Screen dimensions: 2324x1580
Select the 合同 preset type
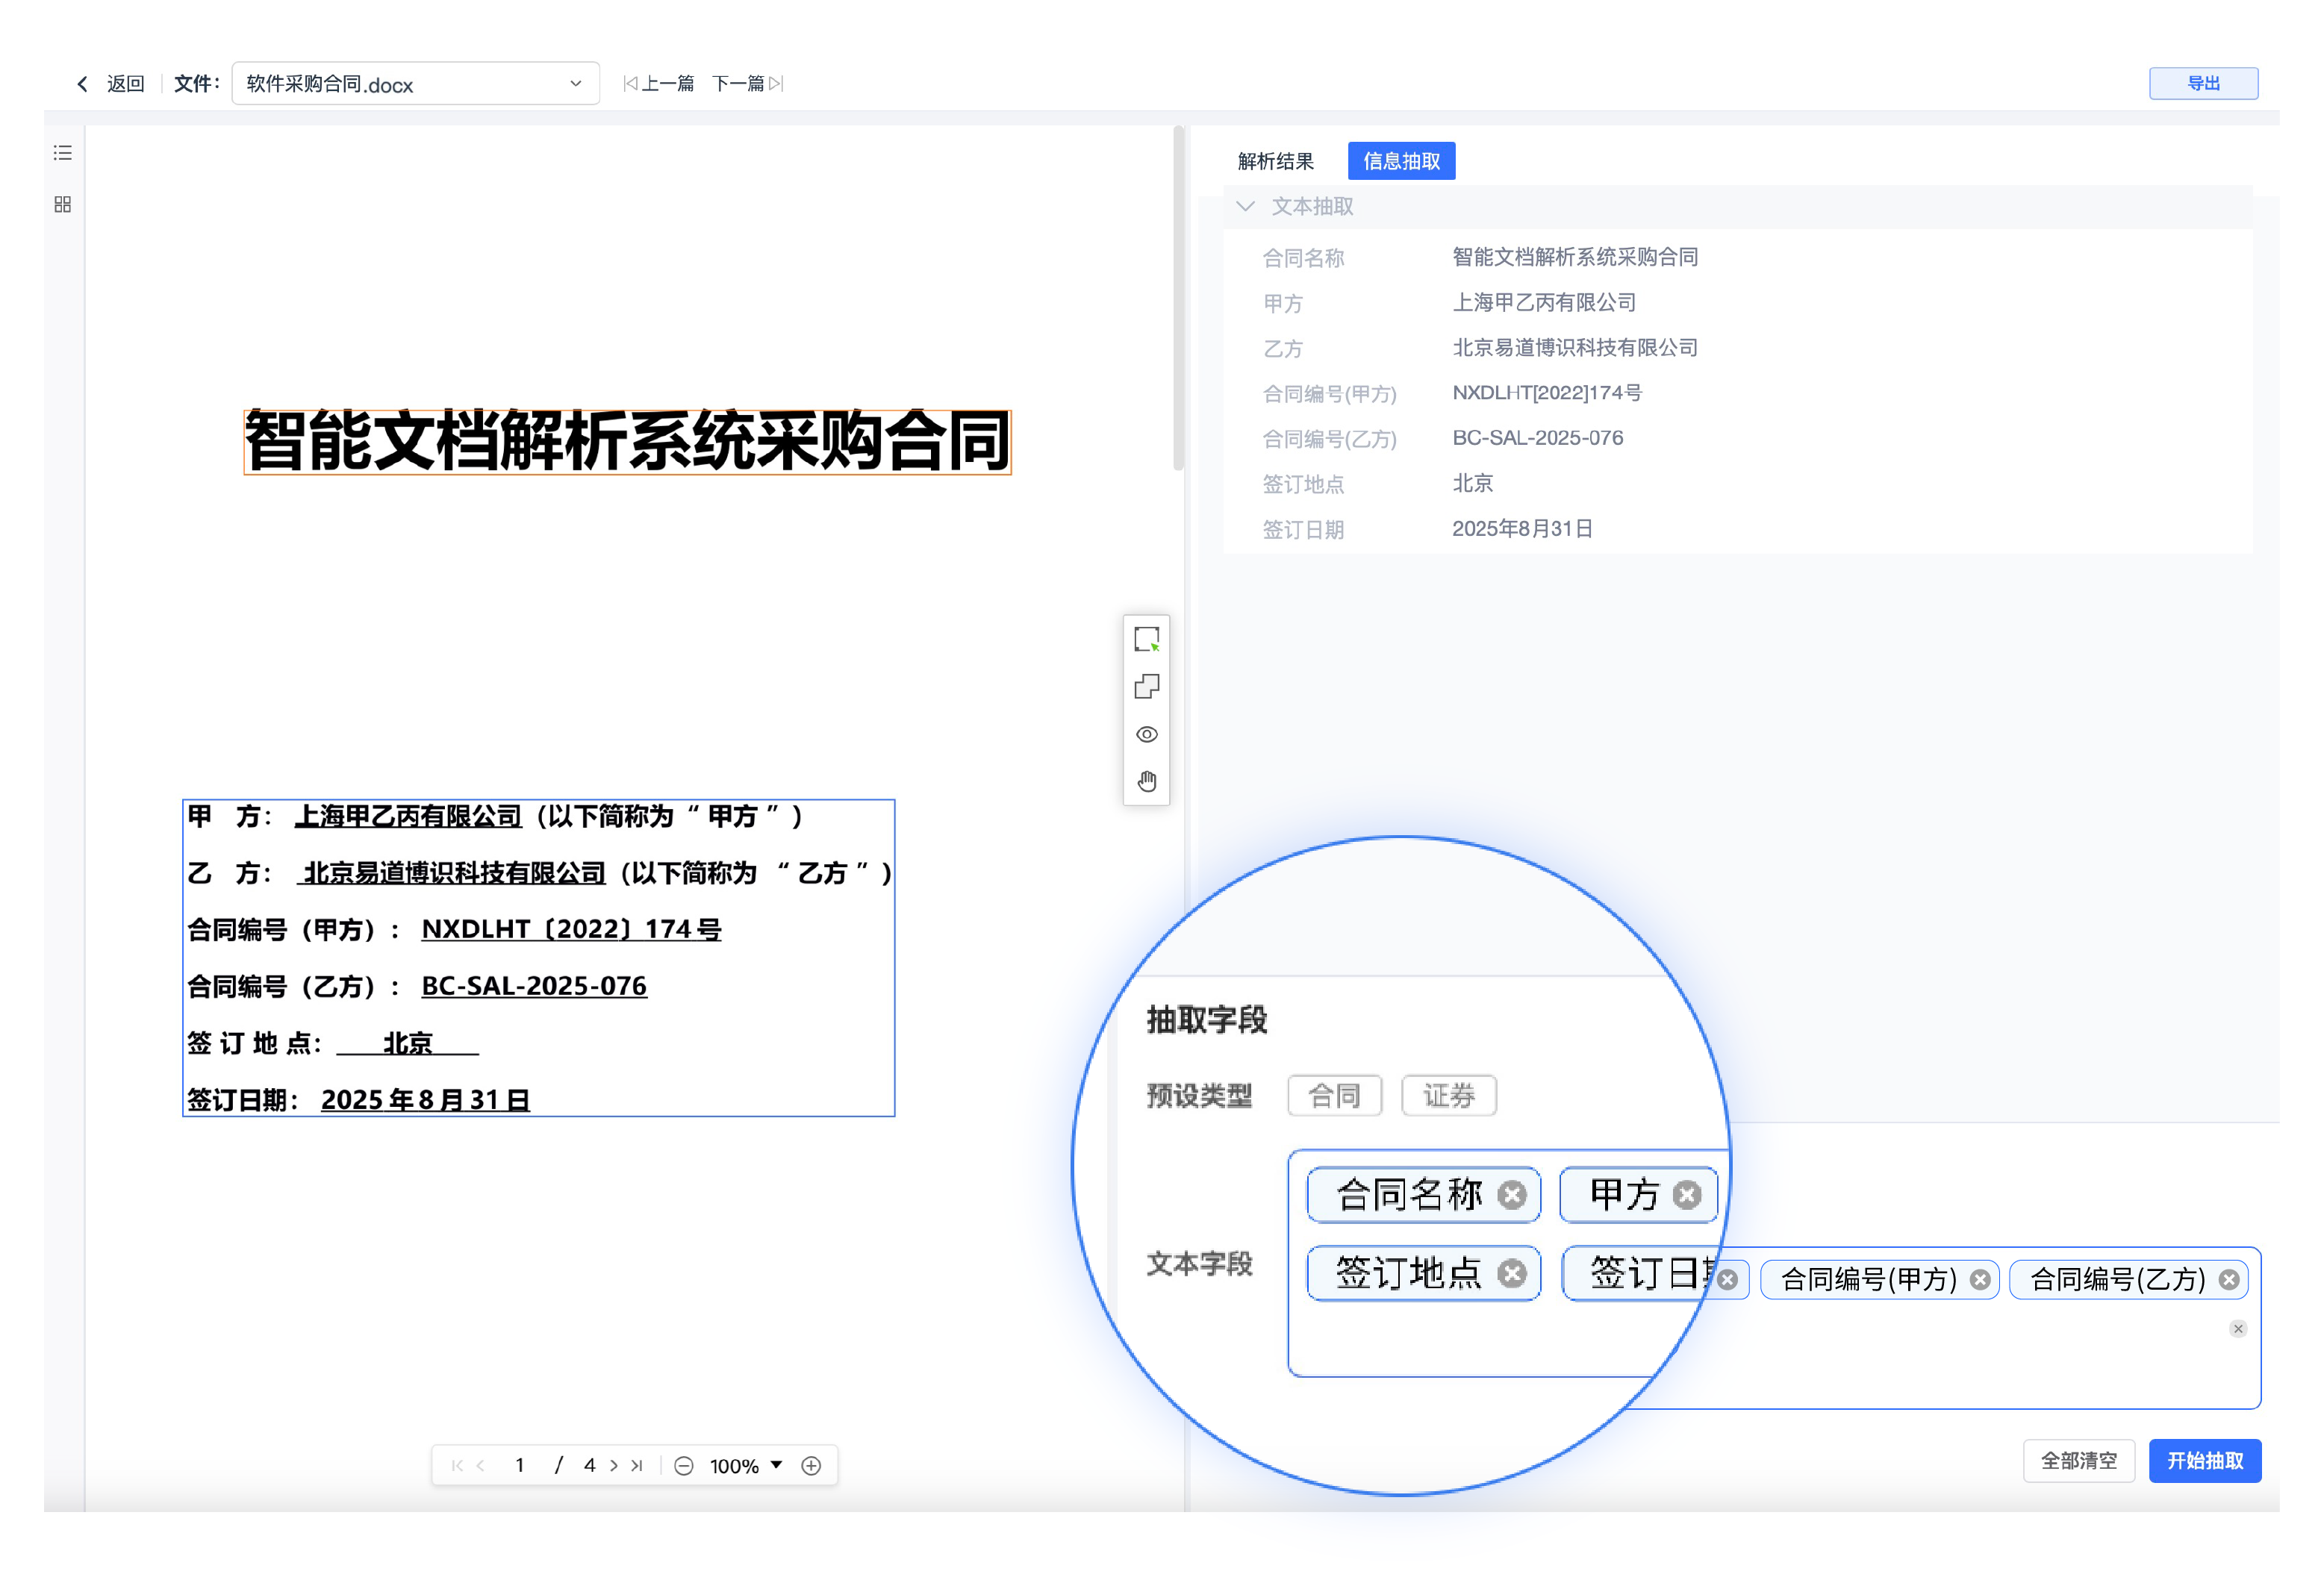pyautogui.click(x=1334, y=1095)
